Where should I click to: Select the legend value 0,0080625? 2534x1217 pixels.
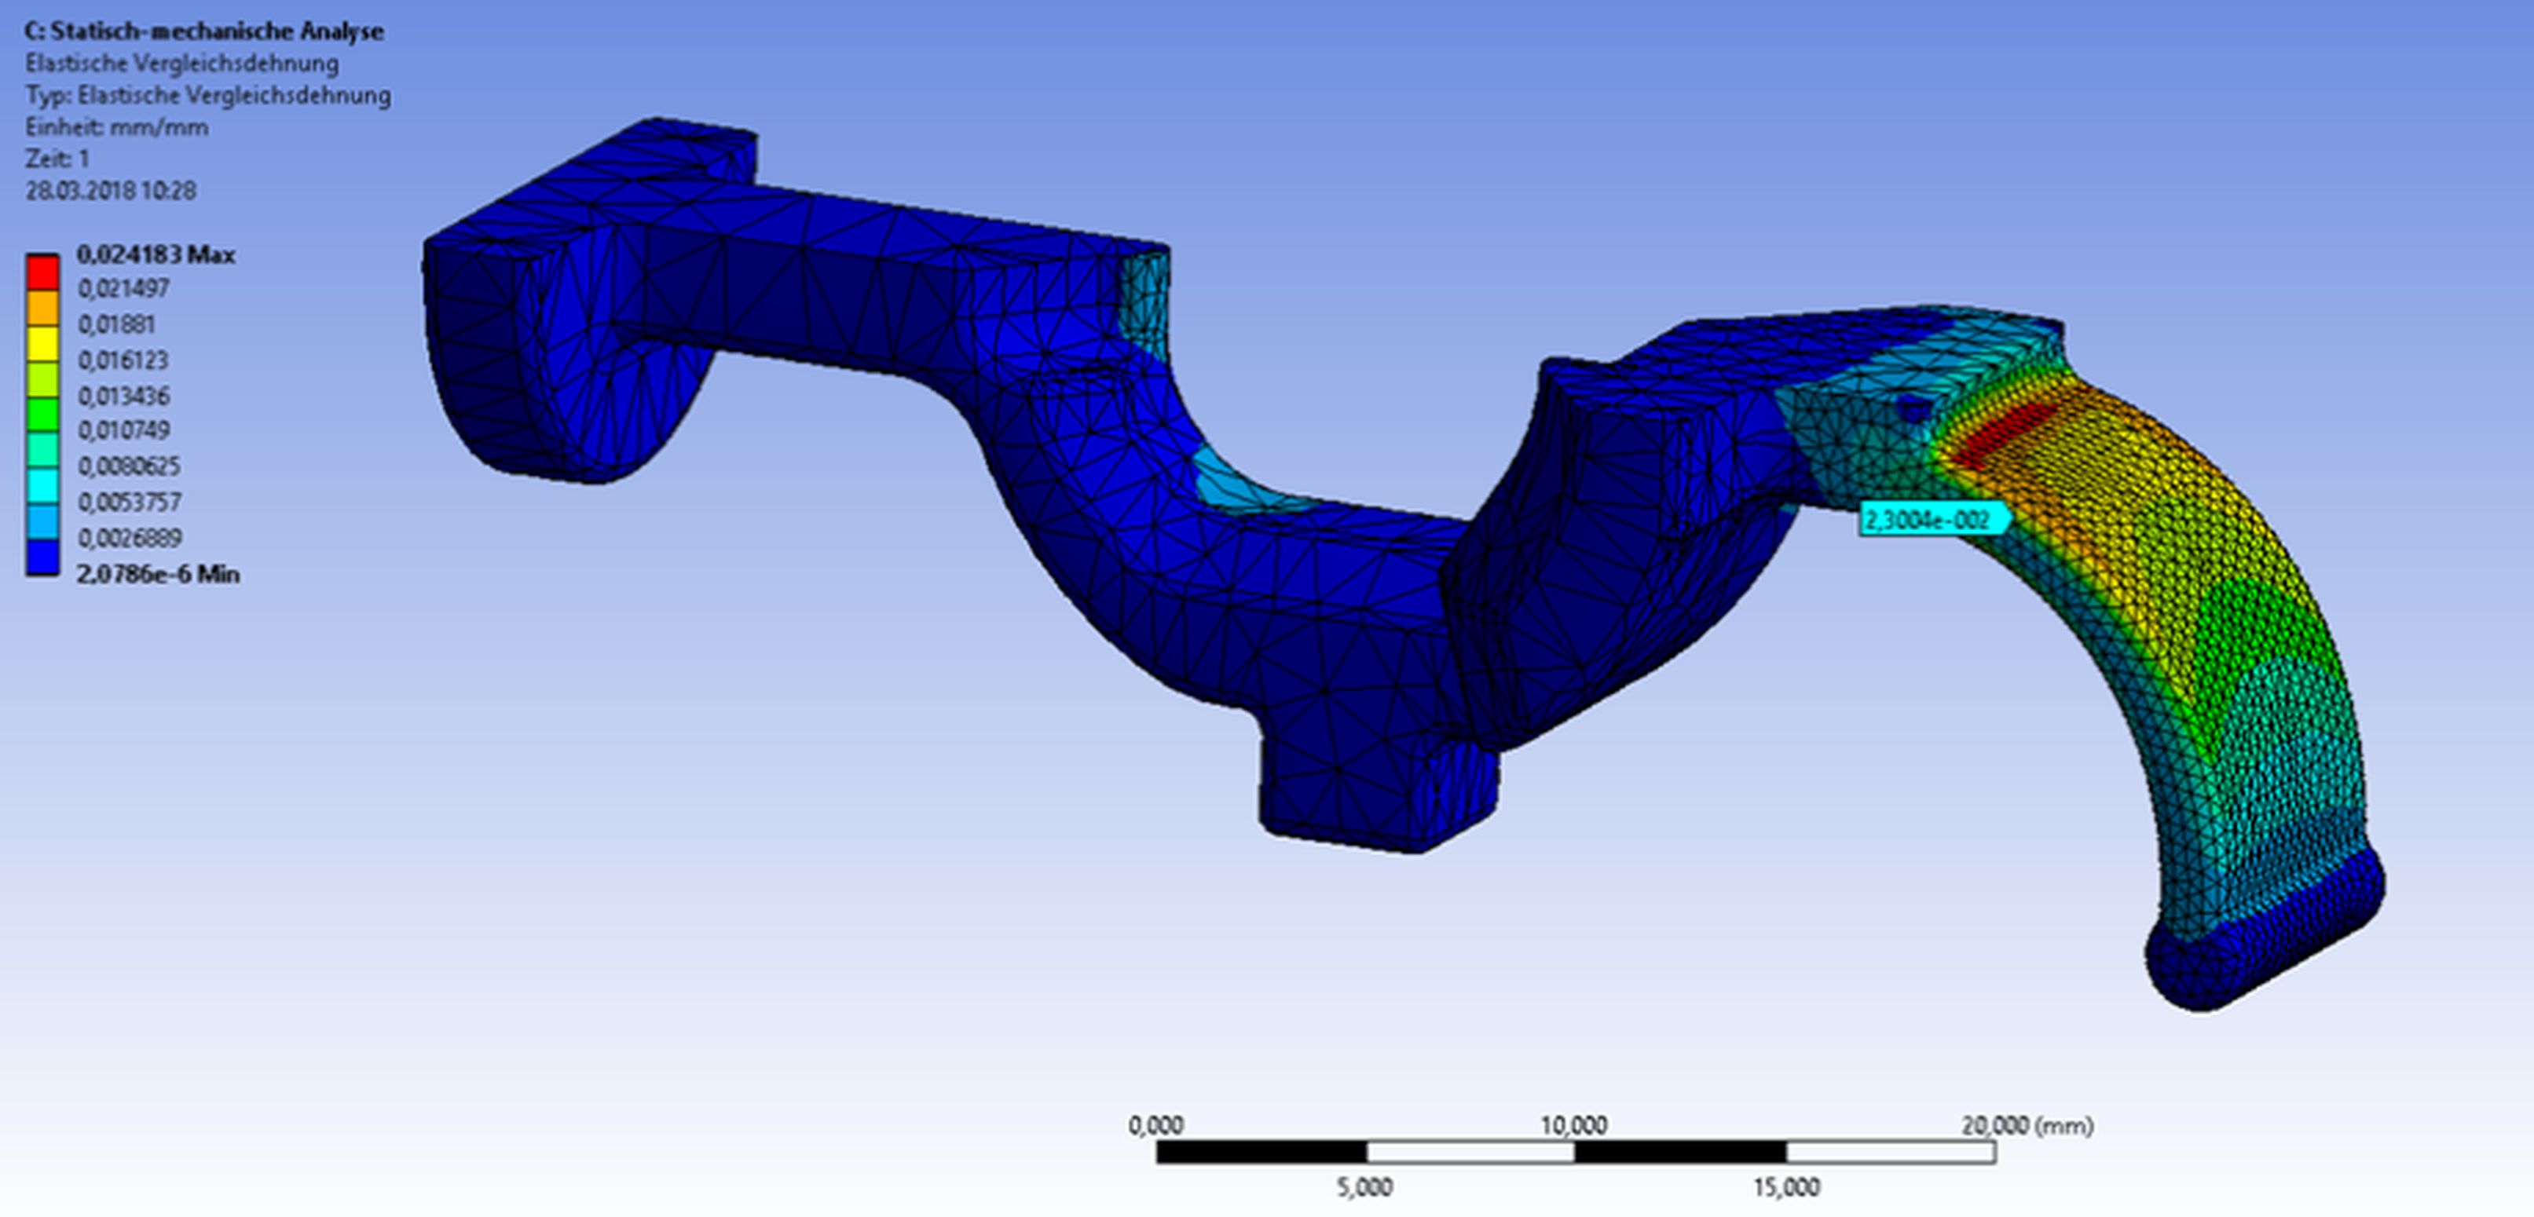129,466
